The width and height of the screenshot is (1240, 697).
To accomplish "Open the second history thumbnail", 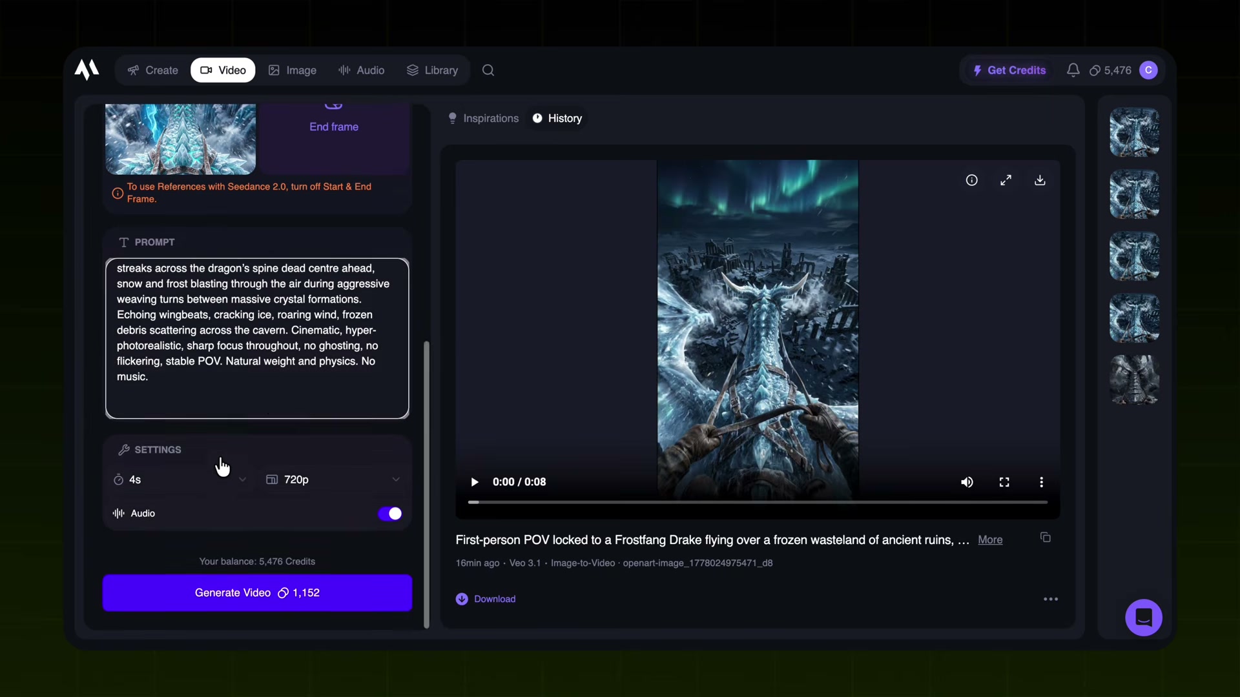I will pyautogui.click(x=1134, y=194).
